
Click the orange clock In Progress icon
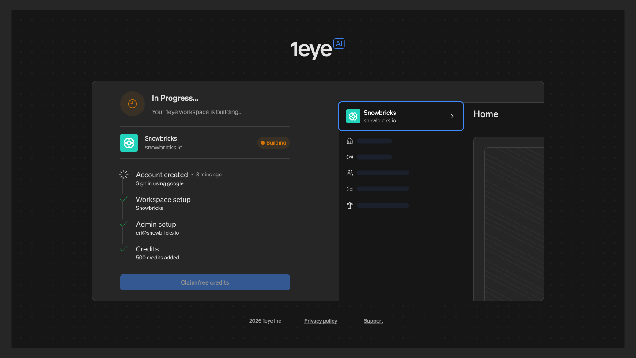[132, 104]
